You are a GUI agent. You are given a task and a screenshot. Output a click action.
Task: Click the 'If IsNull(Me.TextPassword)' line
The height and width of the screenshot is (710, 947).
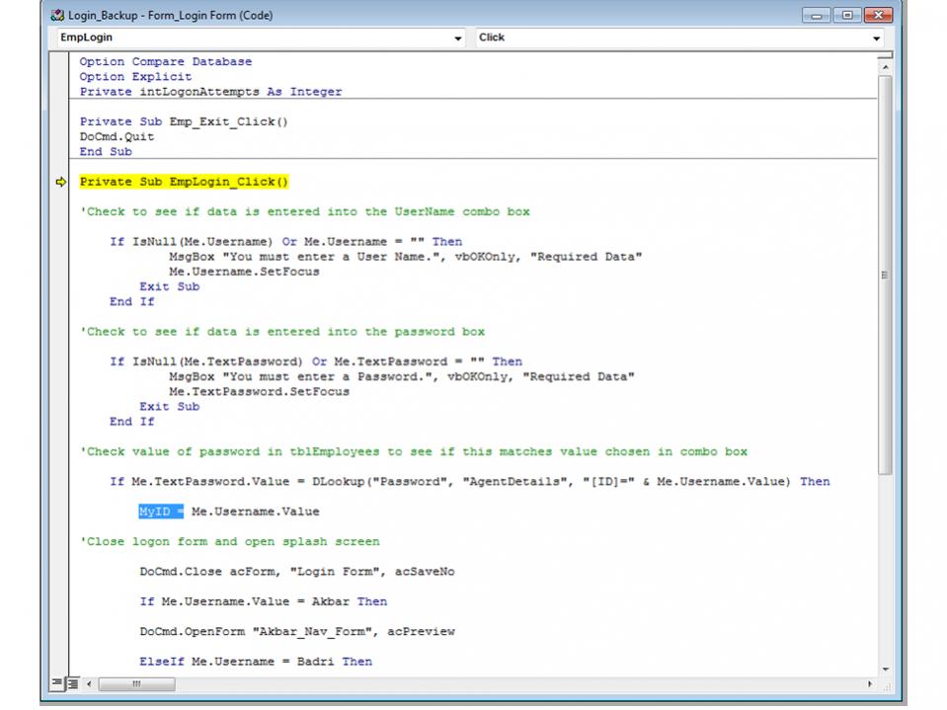(316, 361)
